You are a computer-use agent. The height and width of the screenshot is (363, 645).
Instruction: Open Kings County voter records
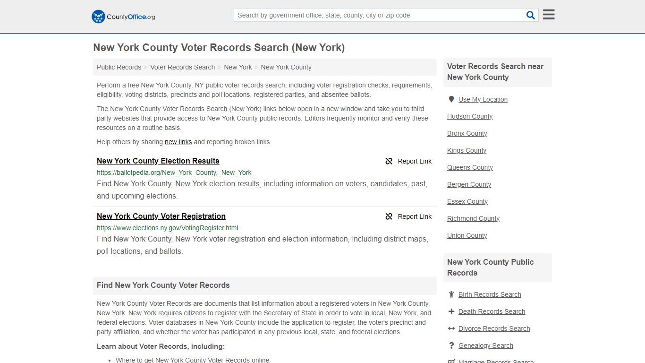click(467, 150)
